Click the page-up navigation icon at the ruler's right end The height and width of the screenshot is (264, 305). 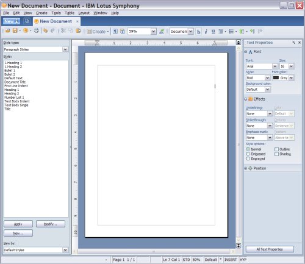click(x=239, y=43)
